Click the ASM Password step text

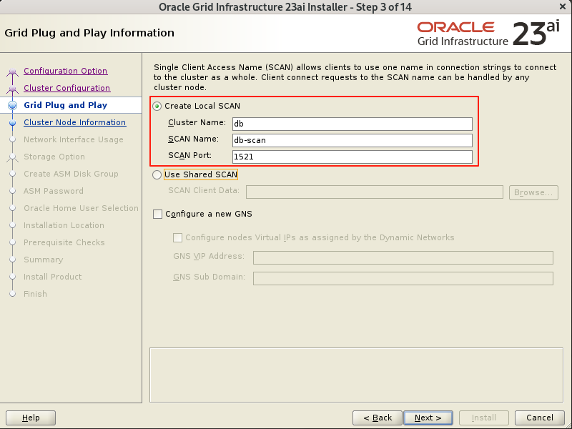coord(53,191)
